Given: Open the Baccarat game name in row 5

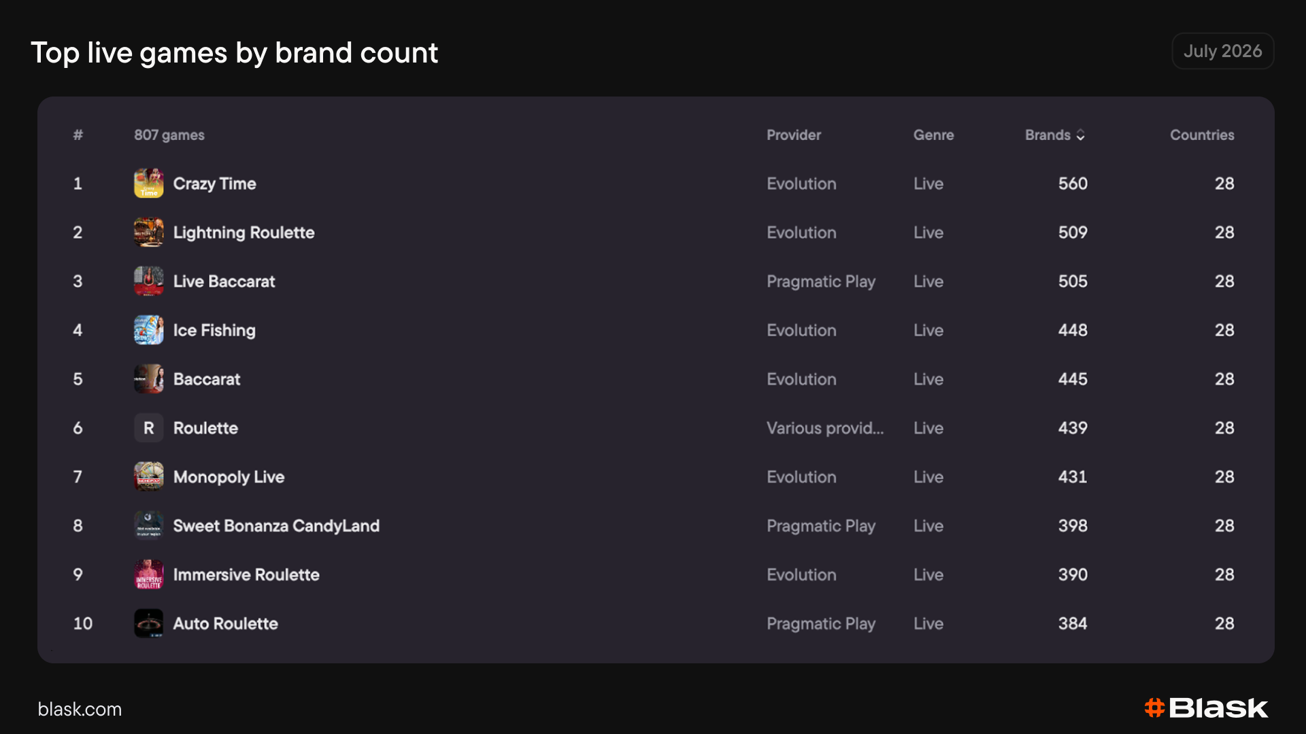Looking at the screenshot, I should point(207,379).
